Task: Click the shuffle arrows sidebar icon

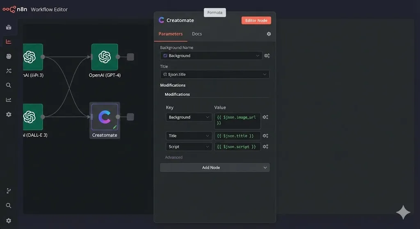Action: 9,70
